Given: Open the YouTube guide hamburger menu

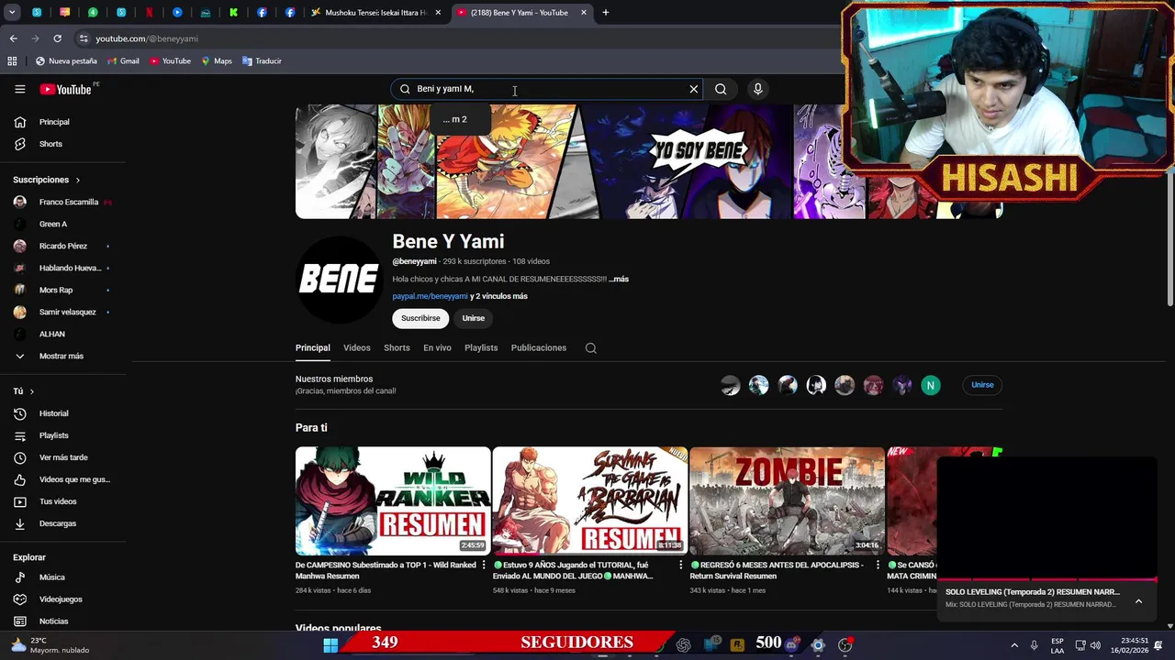Looking at the screenshot, I should [x=19, y=89].
